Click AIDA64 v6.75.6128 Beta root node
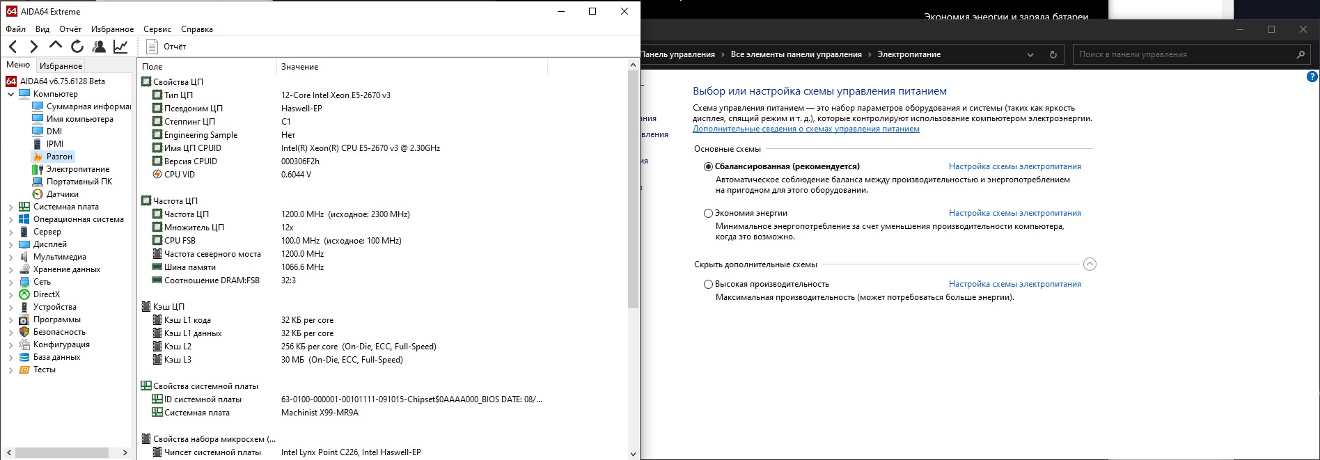Image resolution: width=1320 pixels, height=460 pixels. pos(56,81)
